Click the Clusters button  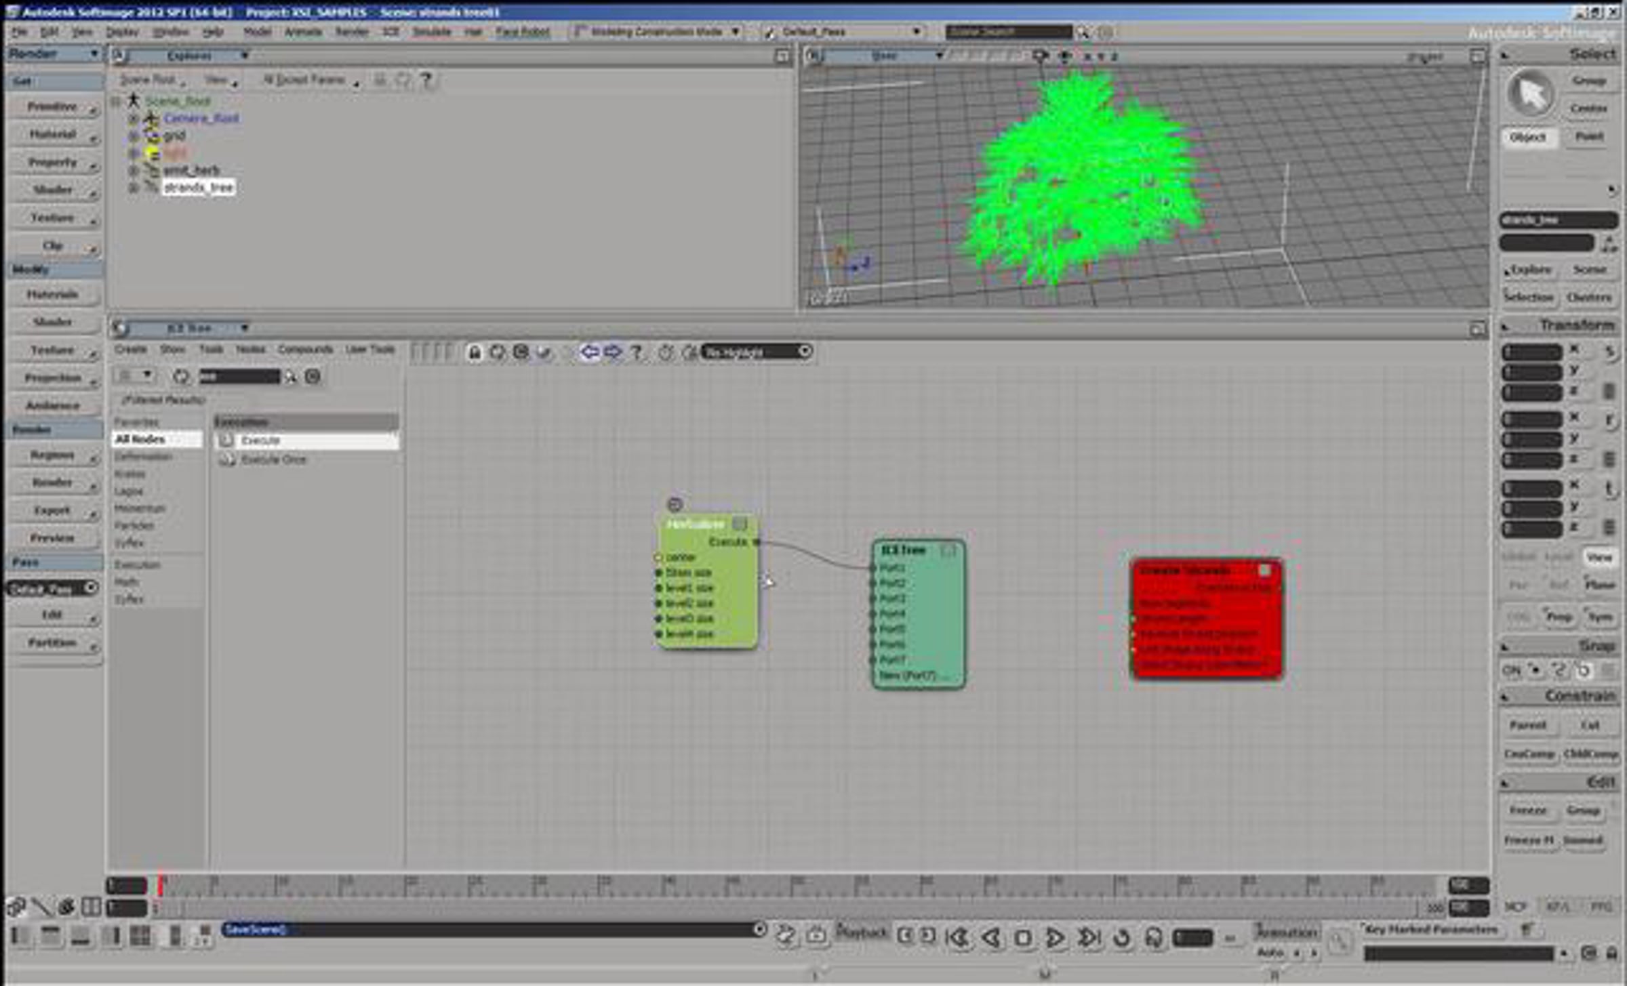coord(1589,297)
